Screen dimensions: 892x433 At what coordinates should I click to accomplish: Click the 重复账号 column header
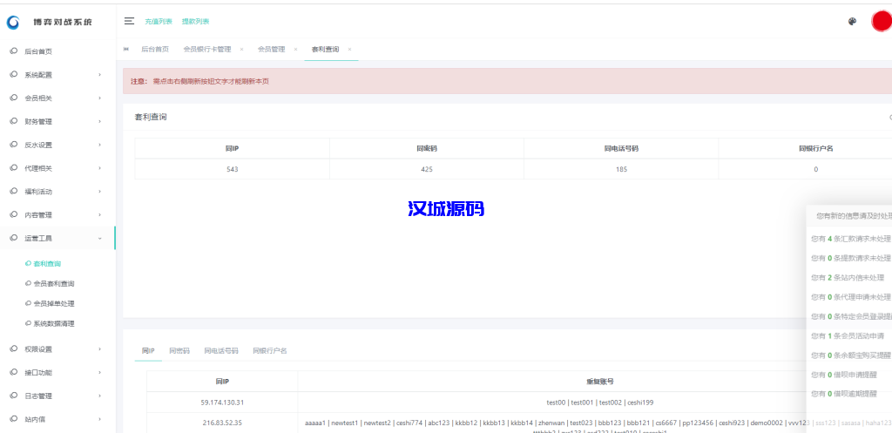599,382
